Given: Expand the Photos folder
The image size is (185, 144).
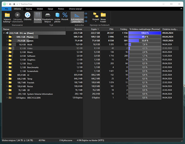Looking at the screenshot, I should pyautogui.click(x=7, y=37).
